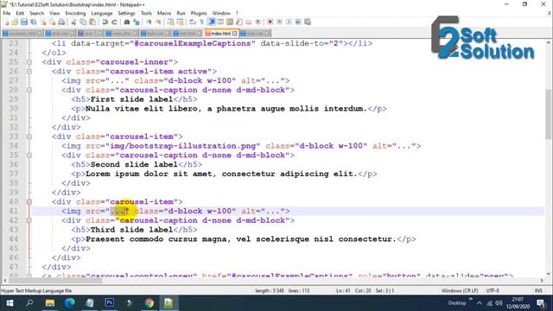553x311 pixels.
Task: Click the horizontal scrollbar right arrow
Action: (x=542, y=281)
